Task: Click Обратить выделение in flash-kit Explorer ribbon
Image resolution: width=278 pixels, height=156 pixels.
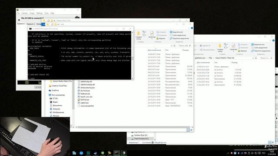Action: tap(261, 51)
